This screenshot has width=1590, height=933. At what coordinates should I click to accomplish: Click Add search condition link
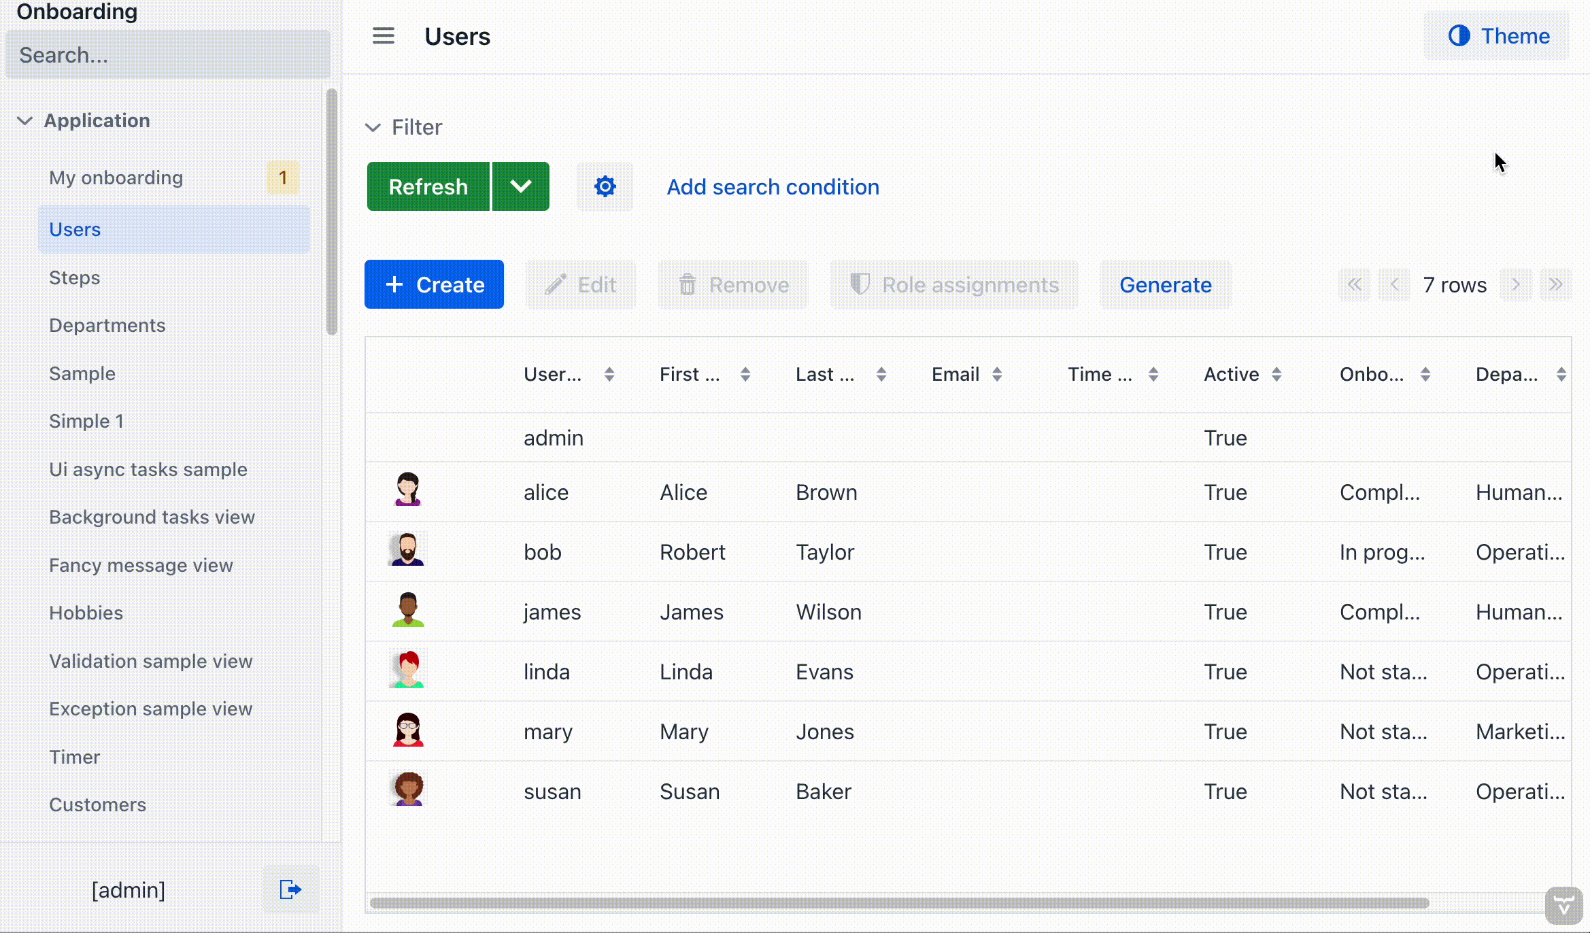[773, 186]
